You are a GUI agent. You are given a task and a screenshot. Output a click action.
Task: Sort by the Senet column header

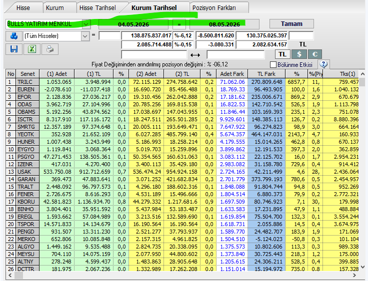tap(27, 74)
